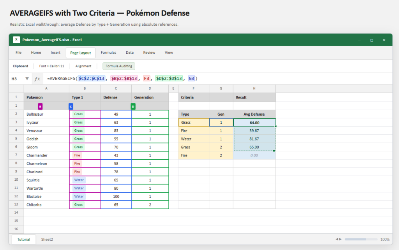Open the Data ribbon tab

[x=129, y=53]
